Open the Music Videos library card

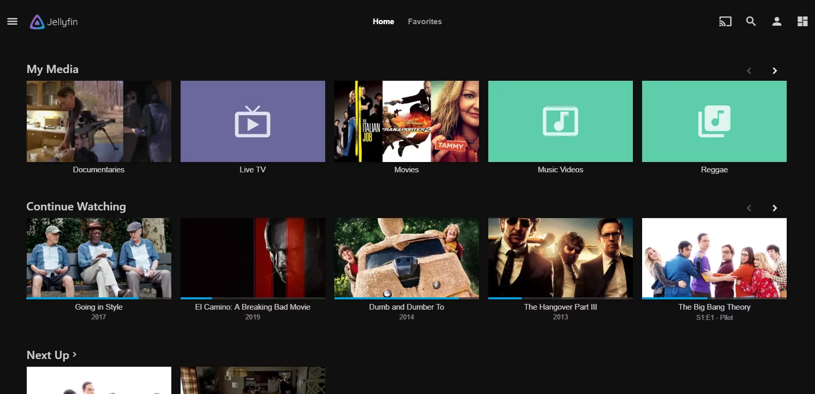point(560,121)
